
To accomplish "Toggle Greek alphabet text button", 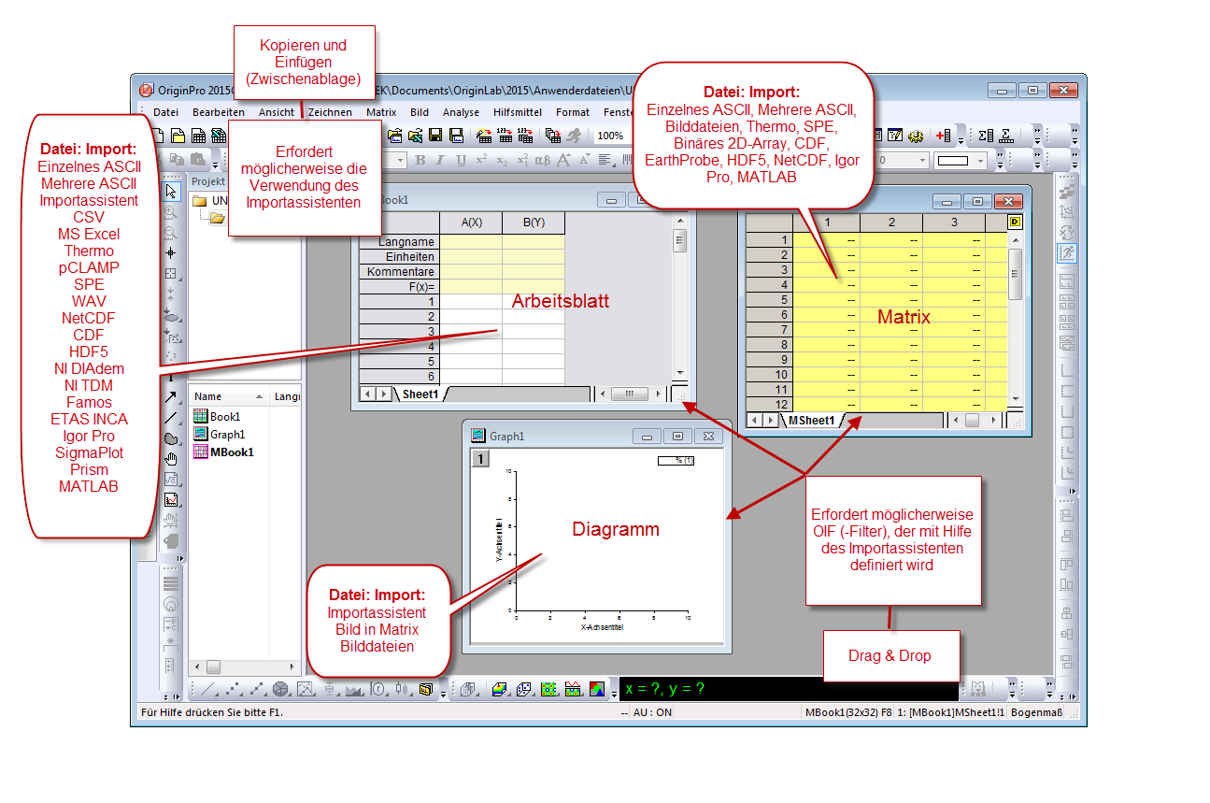I will point(542,160).
